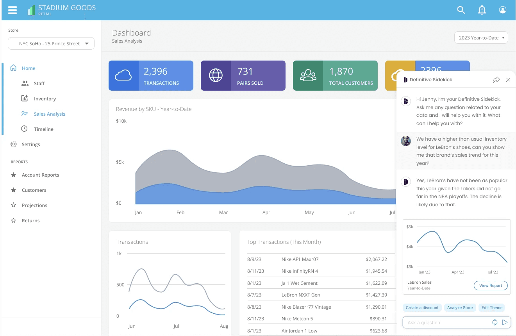Open notifications bell icon
Screen dimensions: 516x336
coord(482,10)
